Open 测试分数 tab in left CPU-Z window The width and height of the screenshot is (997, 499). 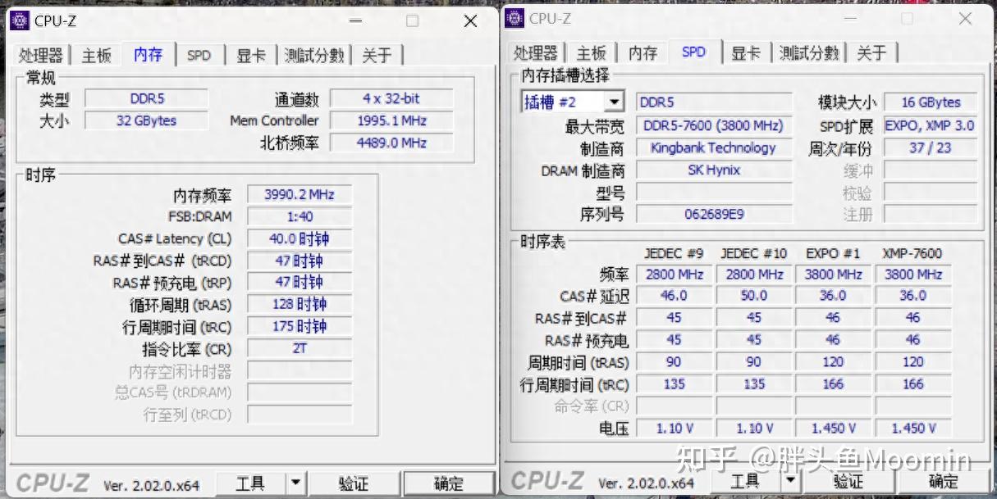pos(314,56)
